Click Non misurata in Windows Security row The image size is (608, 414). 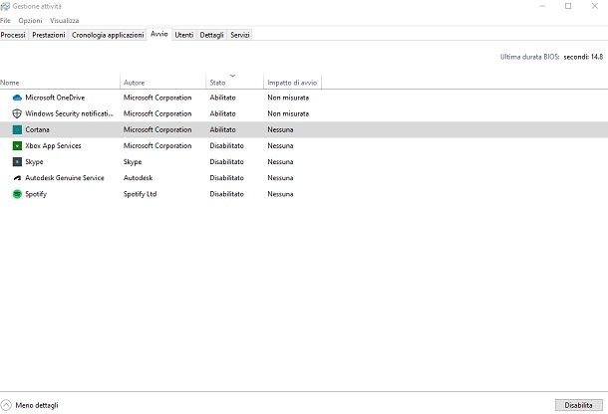(288, 113)
